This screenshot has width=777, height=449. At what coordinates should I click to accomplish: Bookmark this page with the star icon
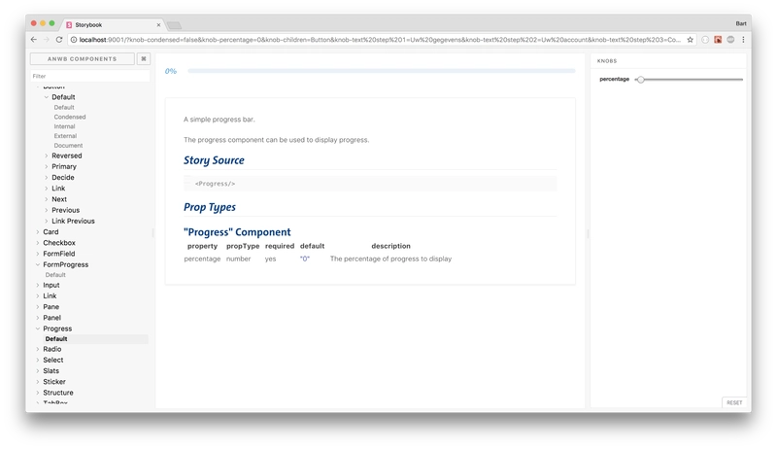[x=691, y=40]
